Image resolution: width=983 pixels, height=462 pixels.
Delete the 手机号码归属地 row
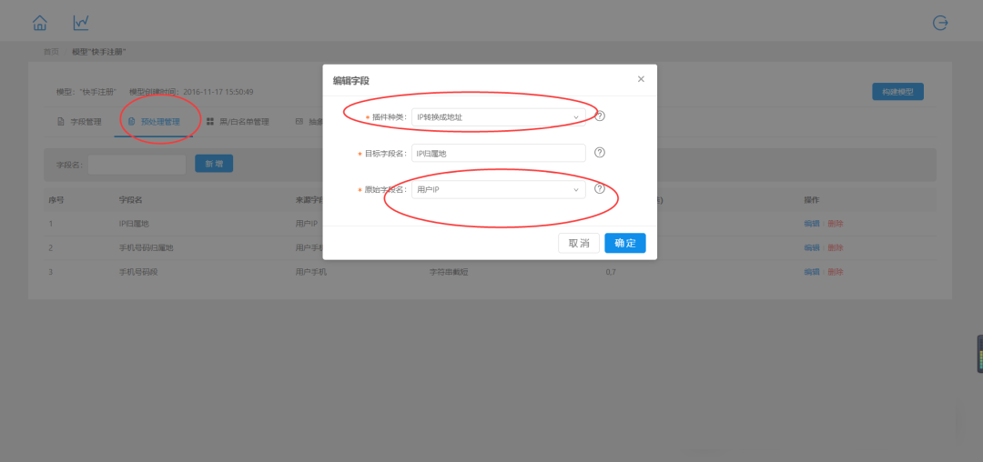(x=835, y=247)
